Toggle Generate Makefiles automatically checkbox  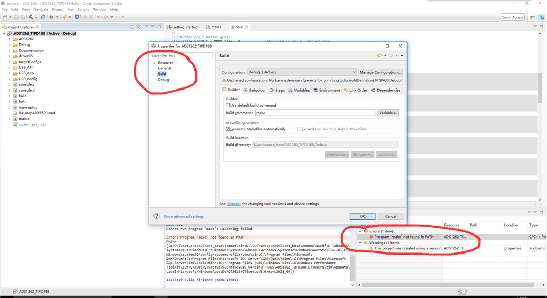tap(228, 129)
